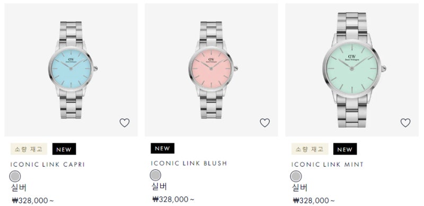Open ICONIC LINK BLUSH product link
This screenshot has height=206, width=424.
click(x=189, y=163)
